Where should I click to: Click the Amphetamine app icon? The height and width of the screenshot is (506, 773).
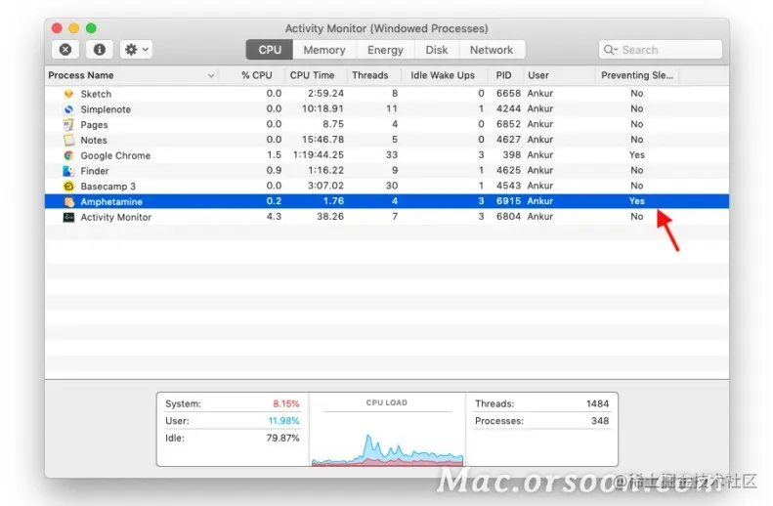coord(68,201)
